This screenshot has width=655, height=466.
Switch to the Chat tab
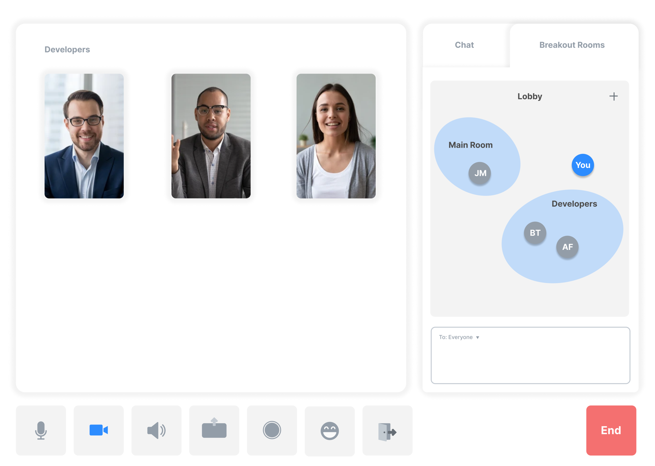[x=464, y=45]
